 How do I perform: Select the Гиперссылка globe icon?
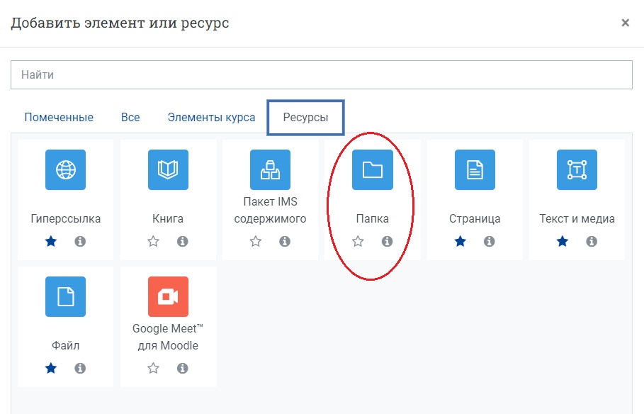click(x=65, y=170)
